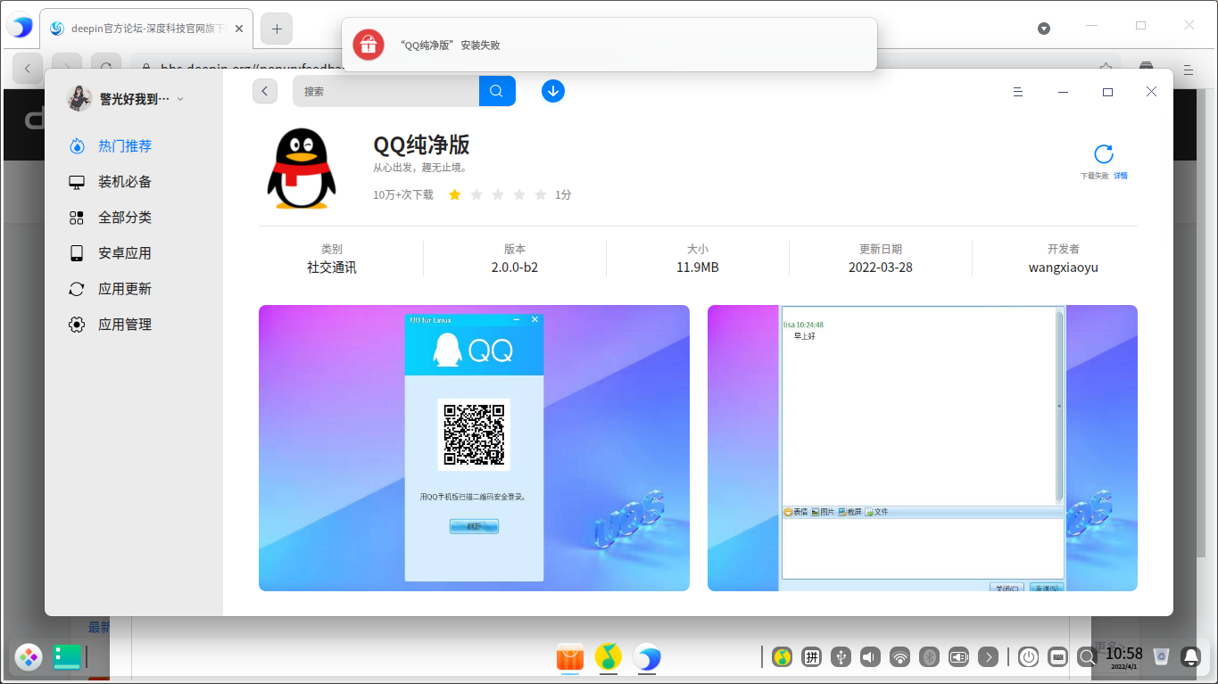Open the browser from the dock

(x=647, y=658)
